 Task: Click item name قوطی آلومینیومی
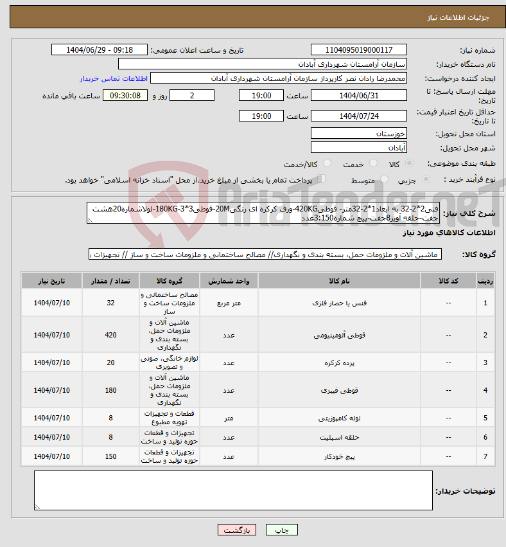coord(339,335)
